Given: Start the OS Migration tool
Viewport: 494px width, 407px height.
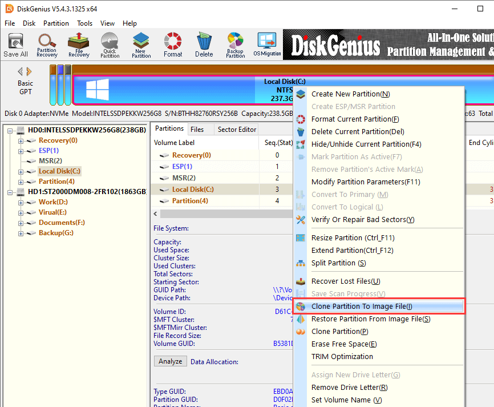Looking at the screenshot, I should pos(267,45).
